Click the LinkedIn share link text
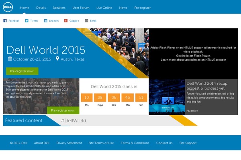 54,21
